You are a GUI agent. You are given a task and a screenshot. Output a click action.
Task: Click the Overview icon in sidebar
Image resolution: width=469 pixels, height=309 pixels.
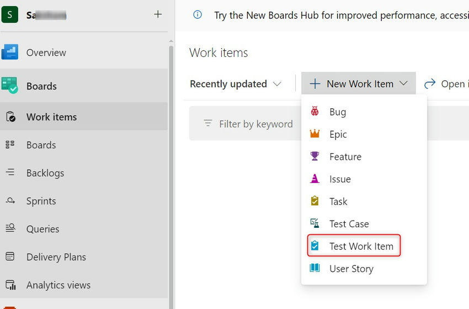pos(10,53)
